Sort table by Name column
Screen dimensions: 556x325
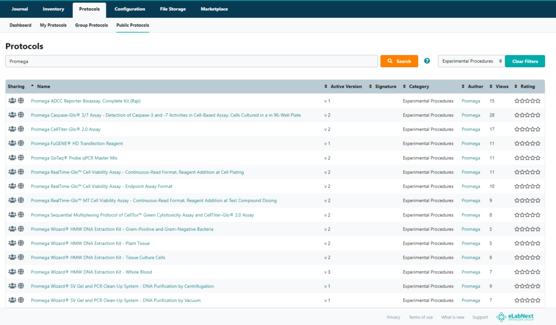click(x=43, y=86)
